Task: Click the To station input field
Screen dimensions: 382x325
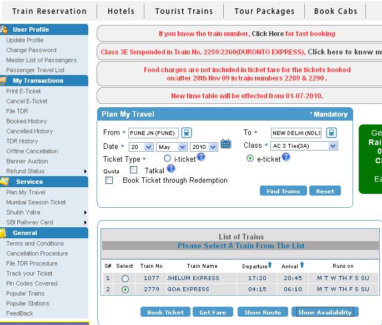Action: pyautogui.click(x=296, y=133)
